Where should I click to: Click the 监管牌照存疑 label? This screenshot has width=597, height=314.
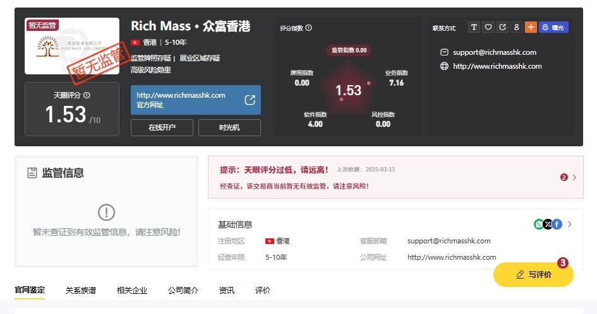[x=151, y=58]
